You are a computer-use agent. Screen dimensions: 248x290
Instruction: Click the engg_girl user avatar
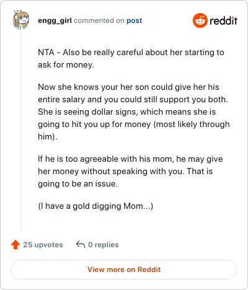pos(21,20)
